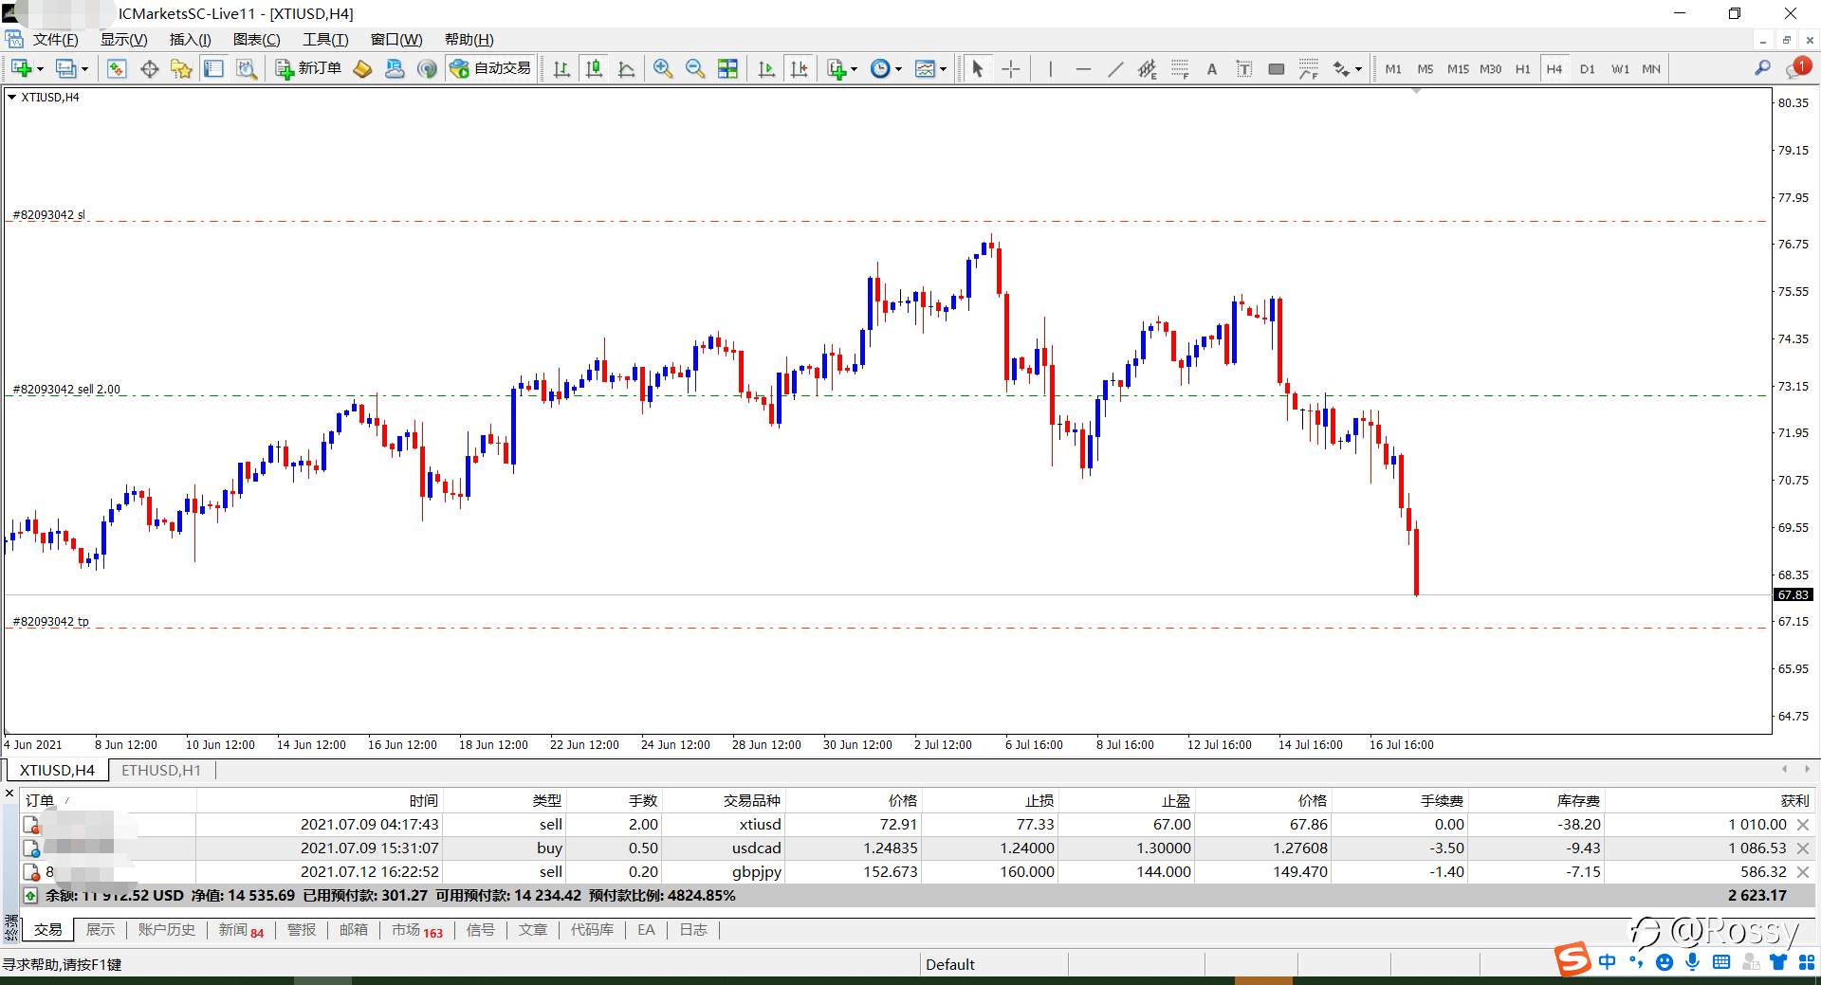Select the rectangle shape tool

[x=1277, y=68]
